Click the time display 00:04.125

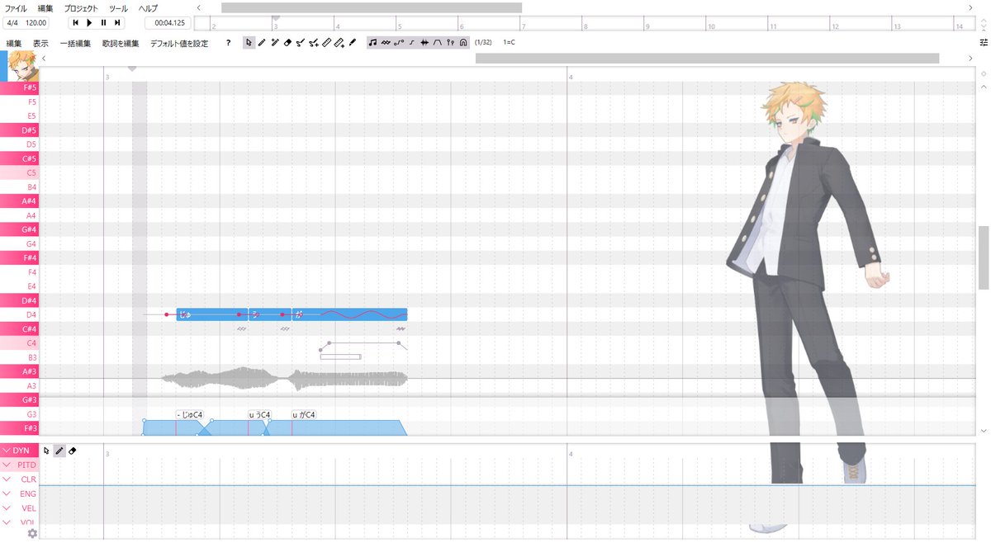[169, 23]
